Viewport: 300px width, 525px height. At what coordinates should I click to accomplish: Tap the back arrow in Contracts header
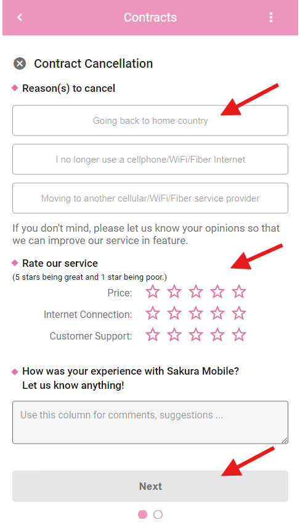point(20,17)
